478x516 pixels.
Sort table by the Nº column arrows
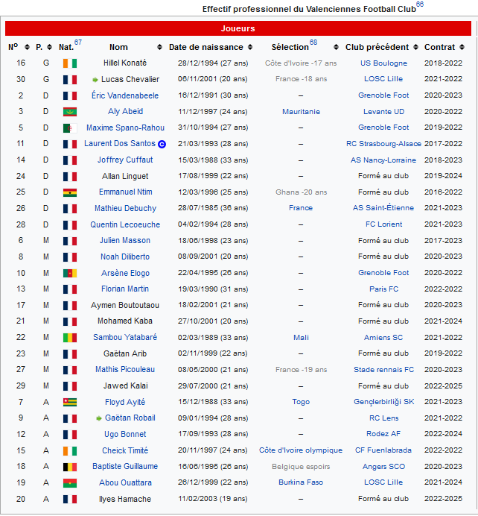(27, 48)
